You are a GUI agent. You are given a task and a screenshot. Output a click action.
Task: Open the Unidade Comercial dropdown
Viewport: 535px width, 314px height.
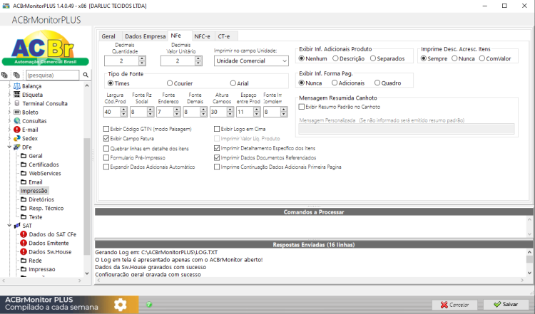(x=251, y=61)
